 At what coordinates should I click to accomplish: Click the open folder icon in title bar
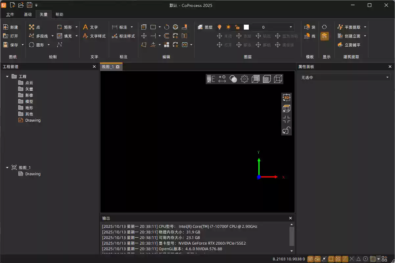(21, 5)
